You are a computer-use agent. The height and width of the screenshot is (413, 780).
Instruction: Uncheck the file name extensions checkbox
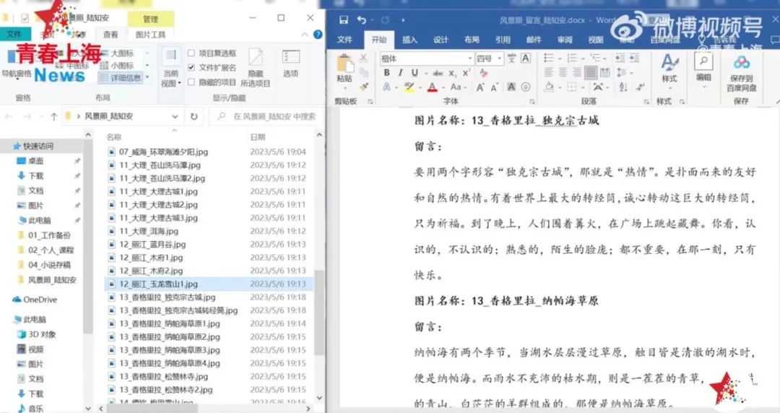coord(191,68)
